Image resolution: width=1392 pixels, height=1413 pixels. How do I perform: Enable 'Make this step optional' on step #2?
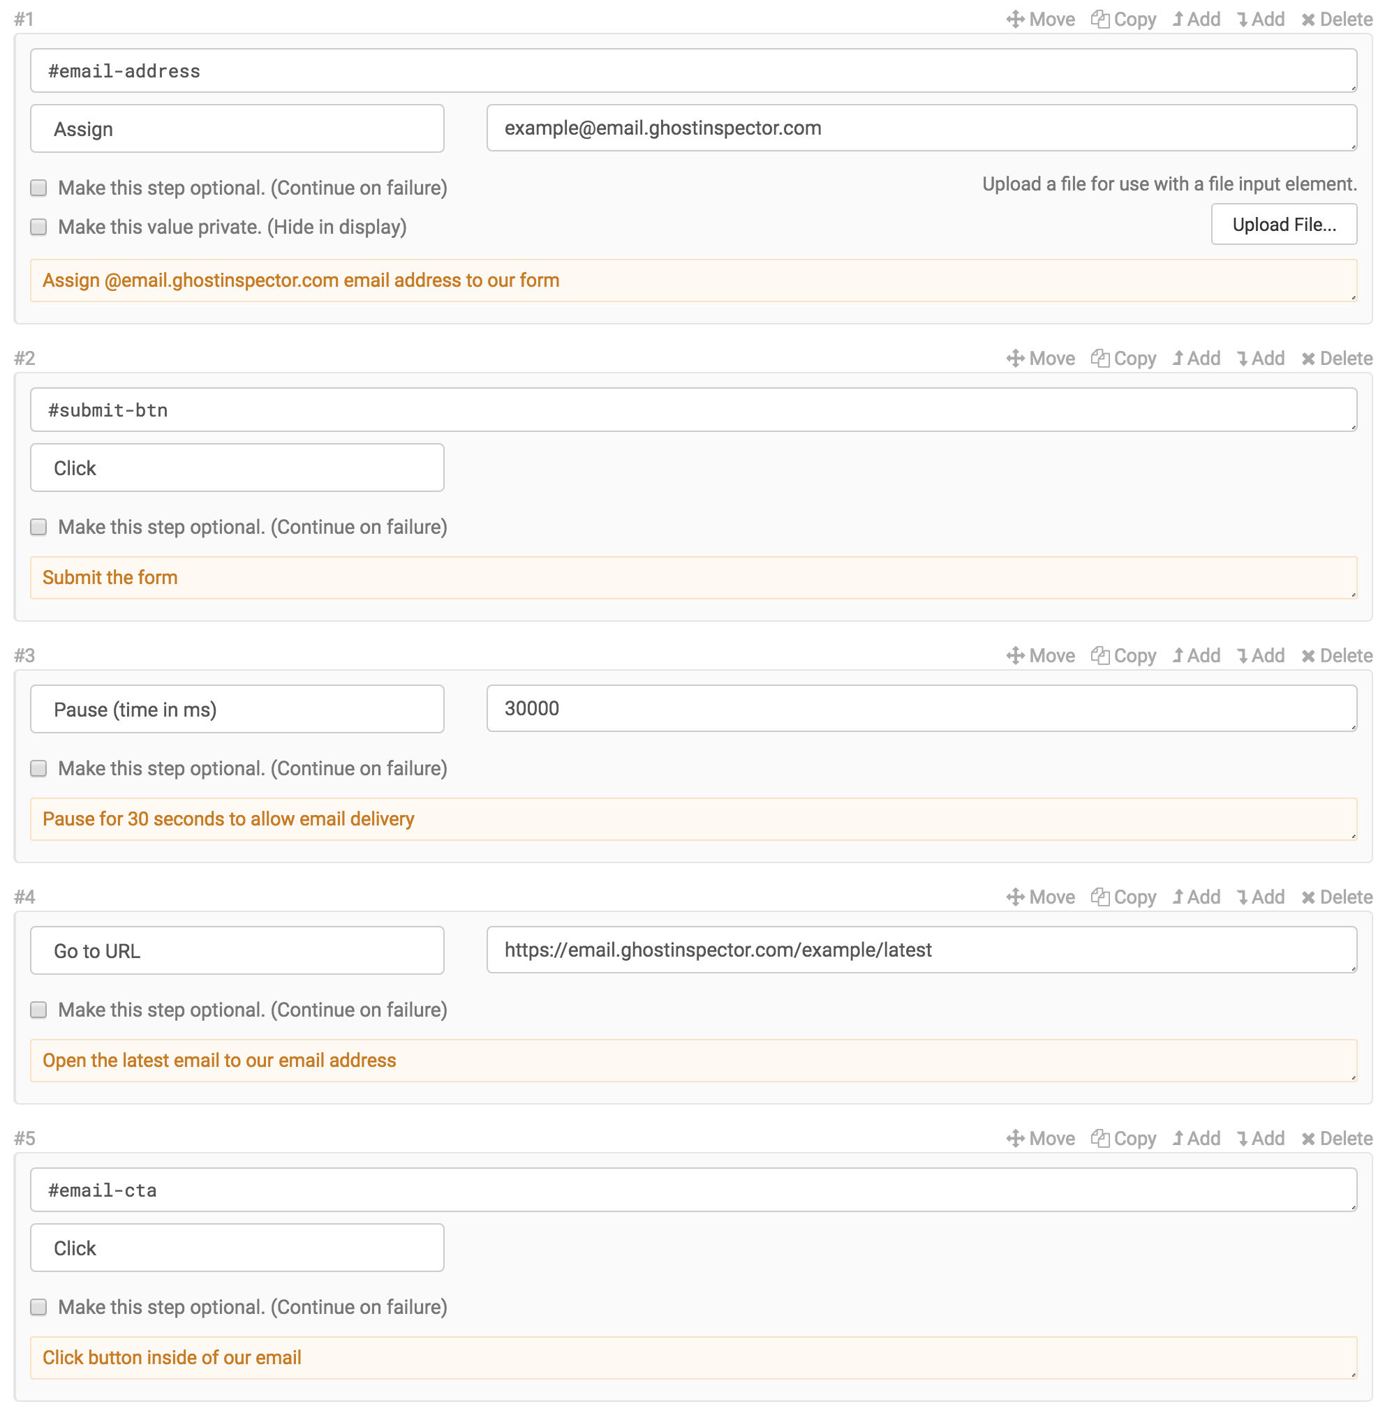coord(38,527)
